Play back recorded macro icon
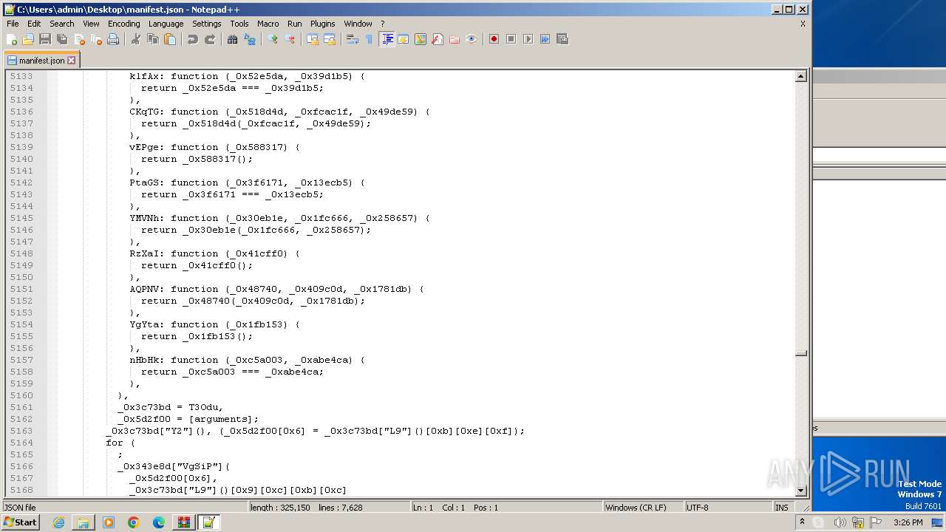This screenshot has height=532, width=946. 528,39
